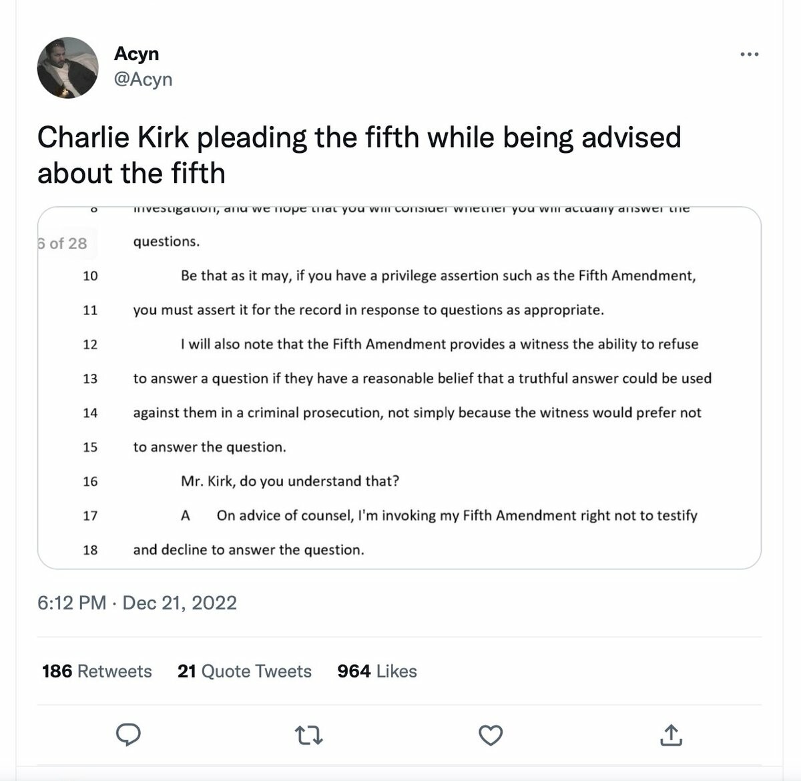Image resolution: width=801 pixels, height=781 pixels.
Task: Click the '6 of 28' page indicator
Action: [63, 243]
